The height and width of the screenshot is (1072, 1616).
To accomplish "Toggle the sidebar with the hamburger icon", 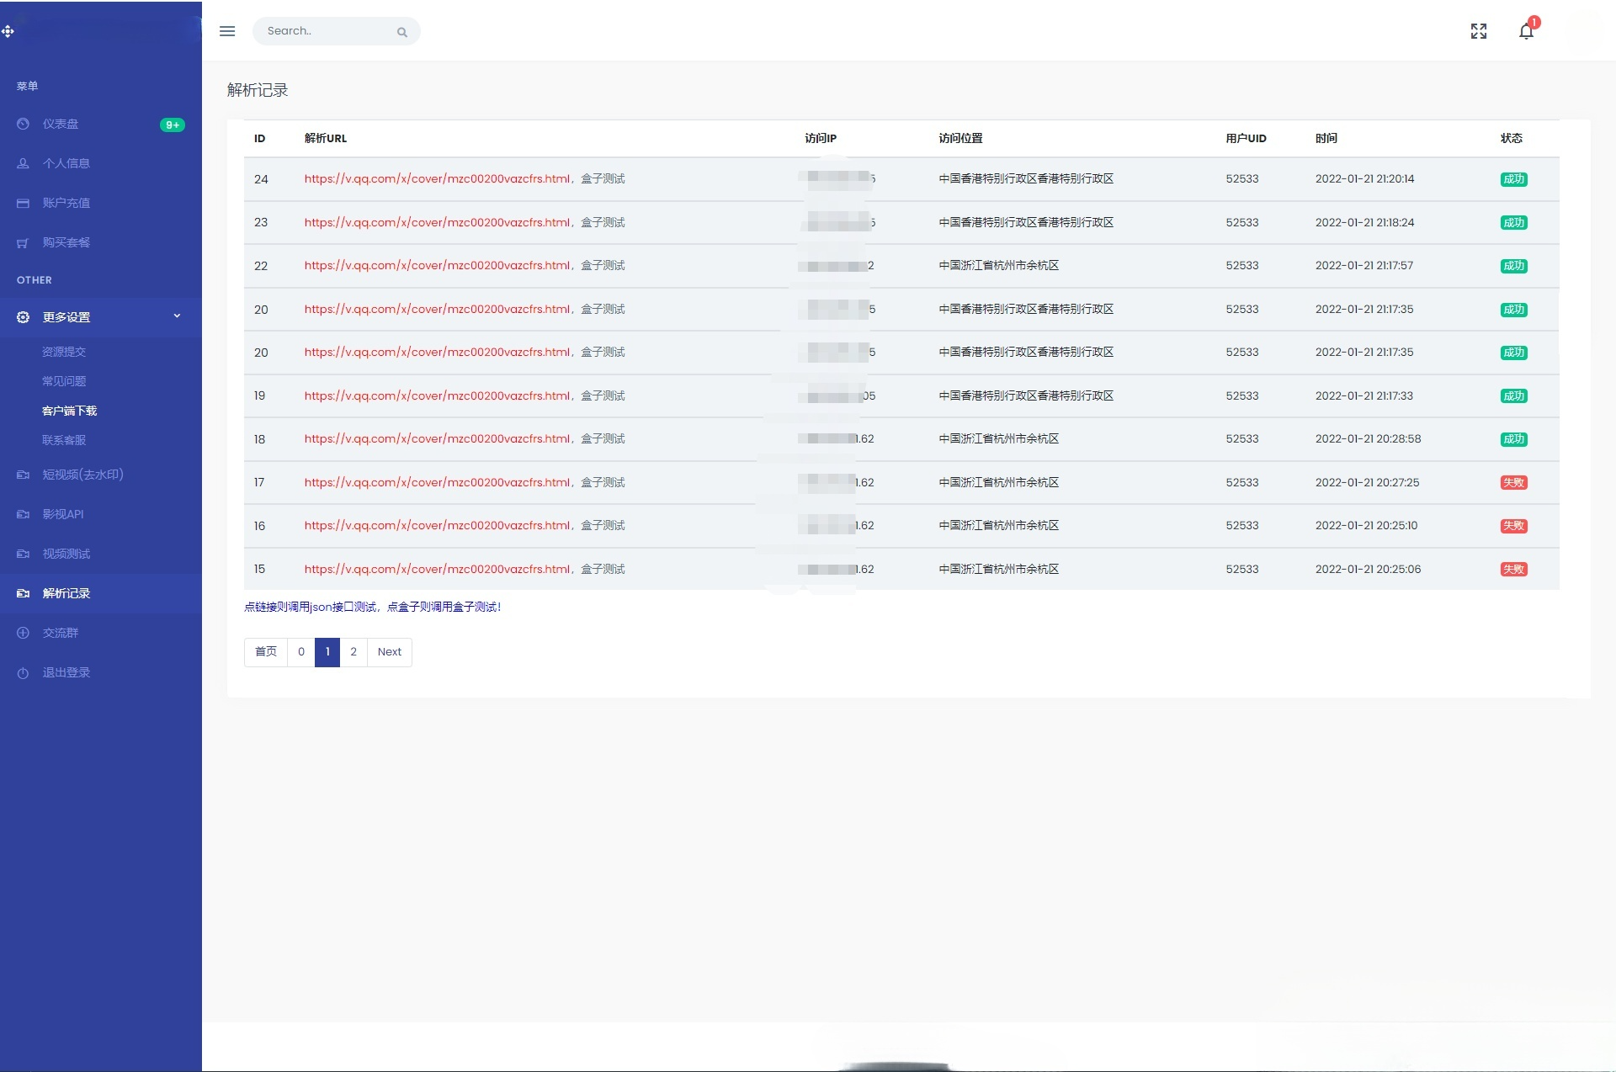I will [x=227, y=31].
